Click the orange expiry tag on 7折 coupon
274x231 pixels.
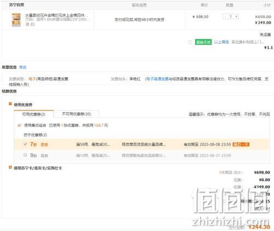pyautogui.click(x=241, y=145)
